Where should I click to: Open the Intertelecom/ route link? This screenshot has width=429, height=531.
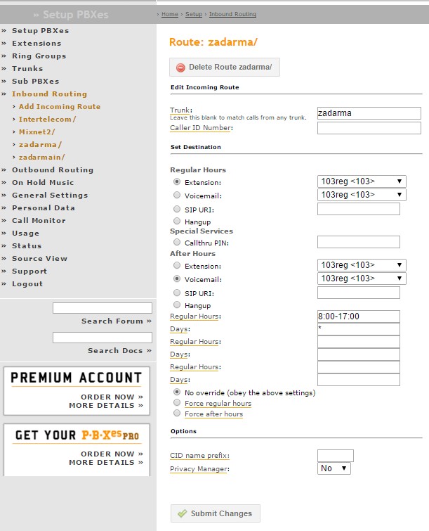pyautogui.click(x=48, y=120)
